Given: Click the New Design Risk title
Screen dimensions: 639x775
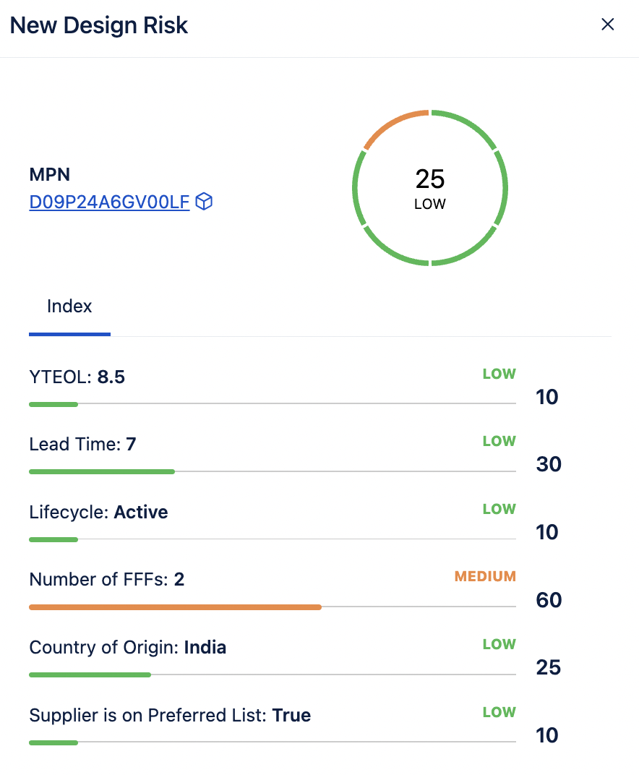Looking at the screenshot, I should (x=99, y=25).
